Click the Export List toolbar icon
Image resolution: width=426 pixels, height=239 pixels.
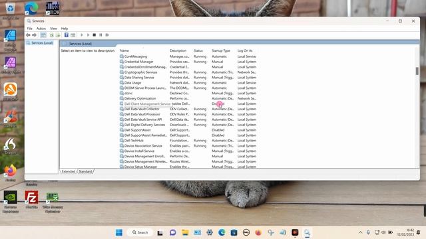(x=58, y=35)
